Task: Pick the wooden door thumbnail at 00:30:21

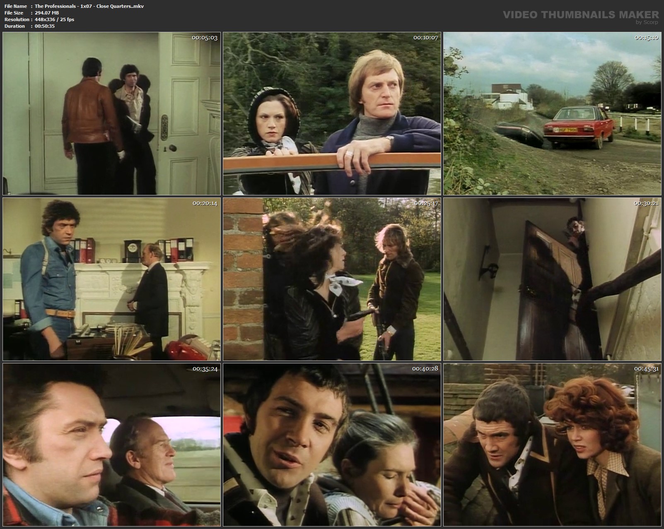Action: click(553, 279)
